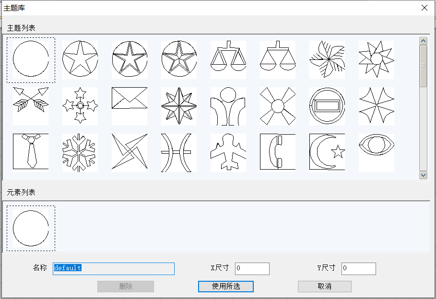The image size is (436, 299).
Task: Select the plain circle theme in the theme list
Action: (x=31, y=60)
